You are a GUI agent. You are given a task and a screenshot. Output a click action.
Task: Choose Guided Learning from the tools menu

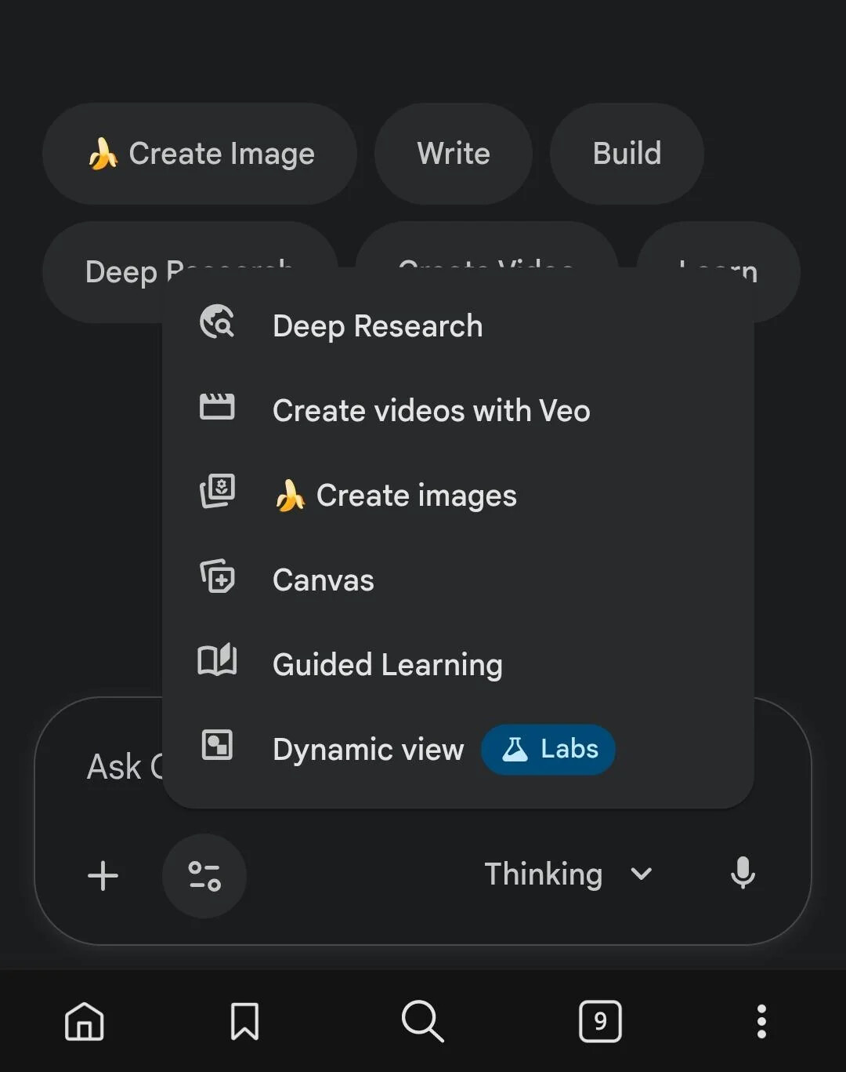click(387, 665)
